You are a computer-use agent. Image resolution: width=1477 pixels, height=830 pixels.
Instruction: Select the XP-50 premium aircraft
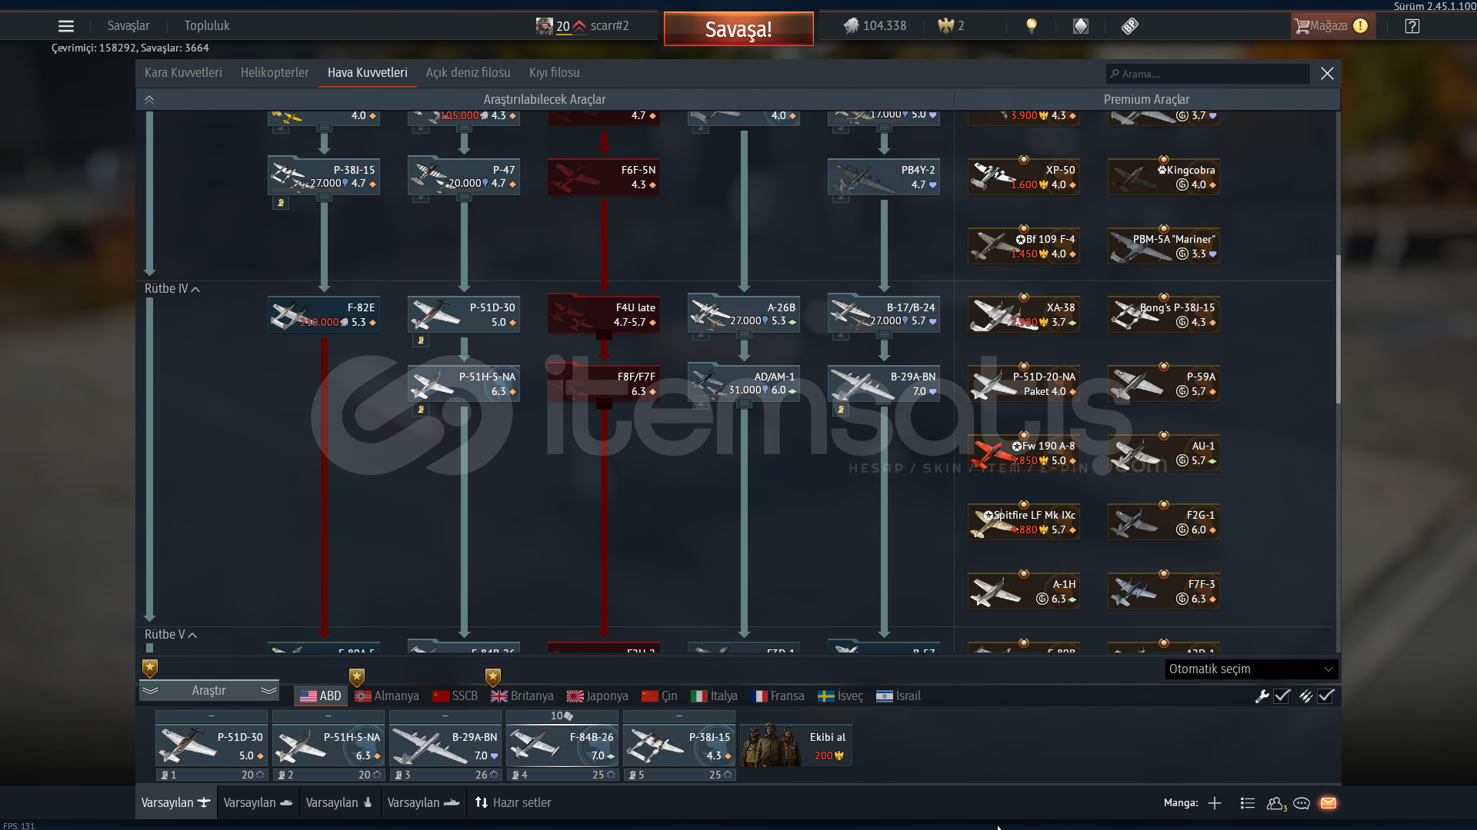[1024, 177]
